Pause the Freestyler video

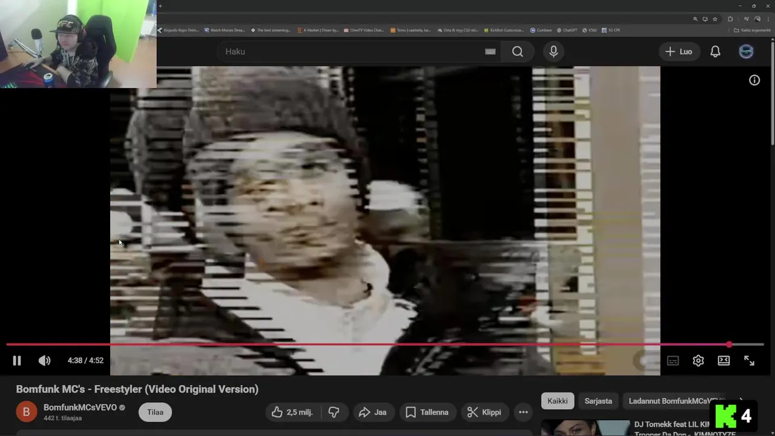point(17,360)
